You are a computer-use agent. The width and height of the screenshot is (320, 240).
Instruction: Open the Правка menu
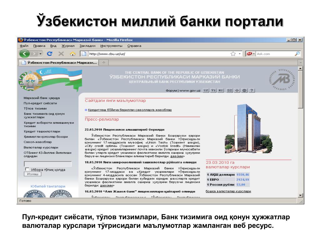[x=39, y=46]
